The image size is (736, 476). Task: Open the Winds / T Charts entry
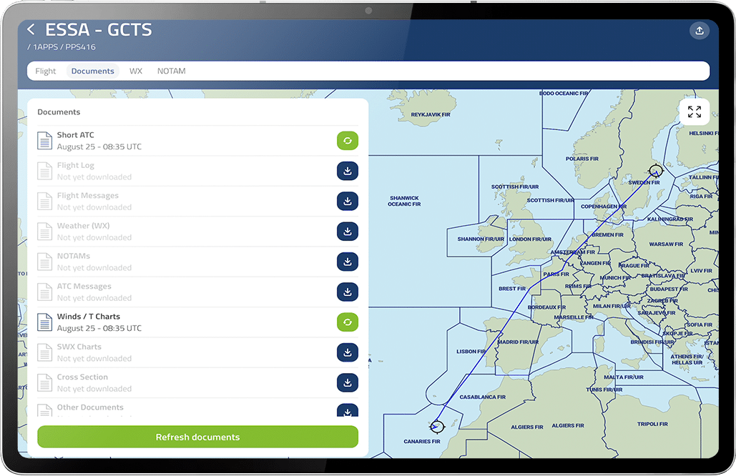tap(99, 322)
